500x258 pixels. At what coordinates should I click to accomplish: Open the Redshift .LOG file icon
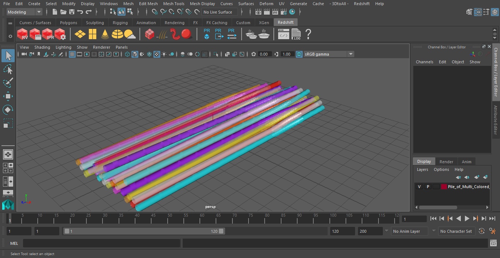point(296,34)
